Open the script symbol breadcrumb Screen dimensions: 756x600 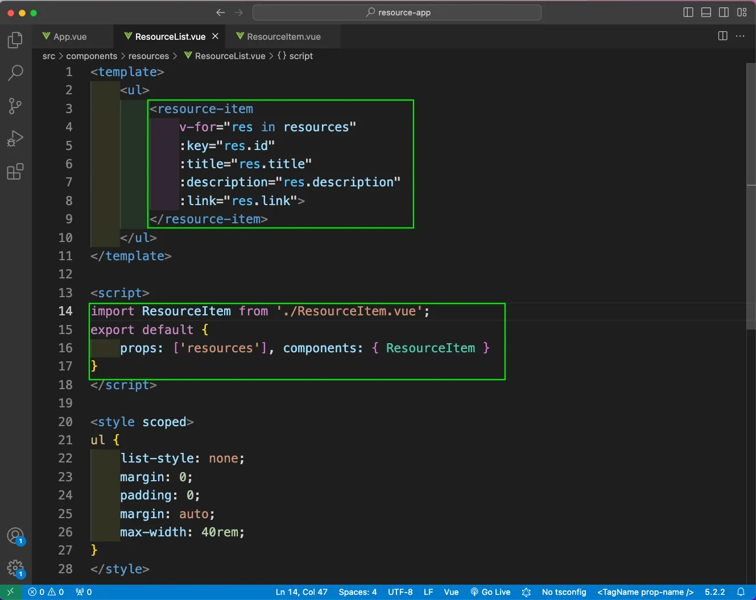point(295,56)
